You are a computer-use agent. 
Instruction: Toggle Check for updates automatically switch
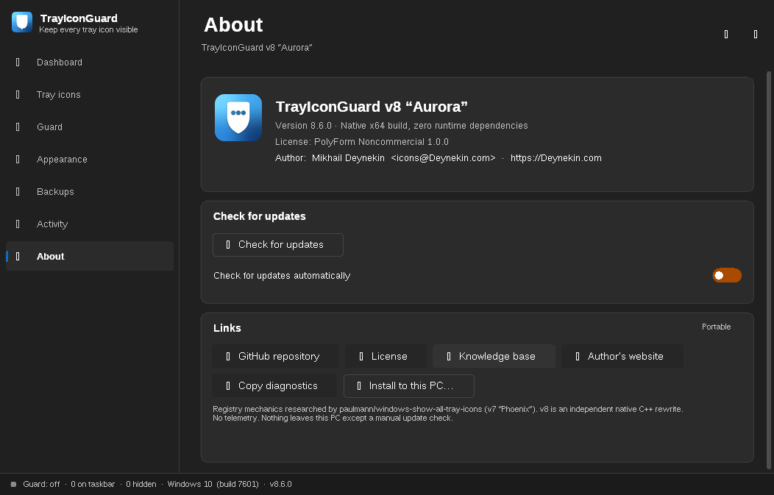coord(727,275)
